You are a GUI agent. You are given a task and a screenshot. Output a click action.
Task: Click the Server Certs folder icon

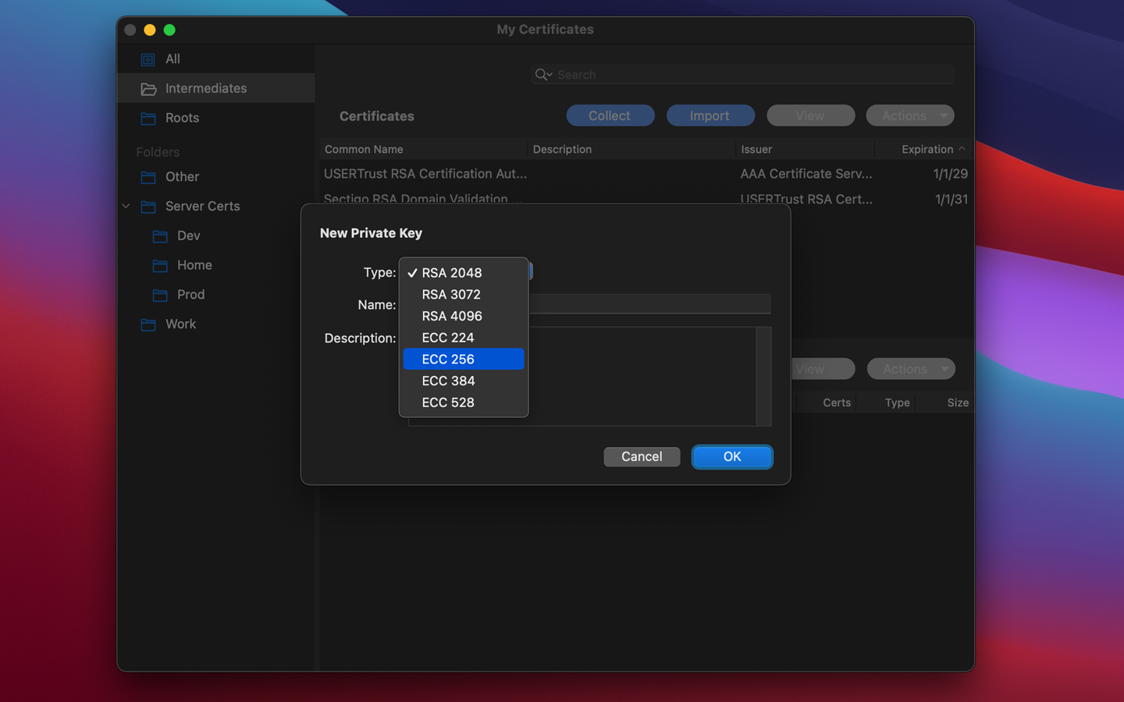pos(148,206)
